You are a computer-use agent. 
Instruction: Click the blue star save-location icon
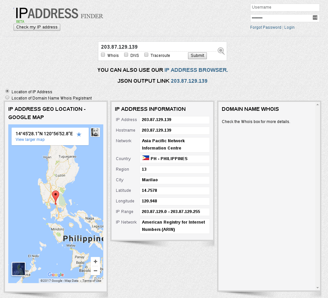[x=79, y=134]
